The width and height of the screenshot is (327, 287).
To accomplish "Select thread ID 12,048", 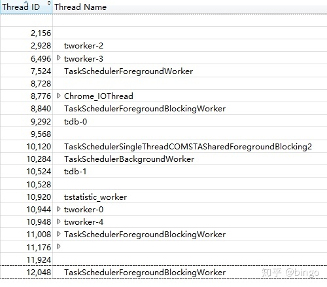I will tap(39, 273).
